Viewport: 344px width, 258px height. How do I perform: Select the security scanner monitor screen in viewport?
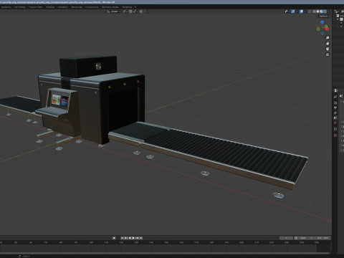tap(60, 100)
